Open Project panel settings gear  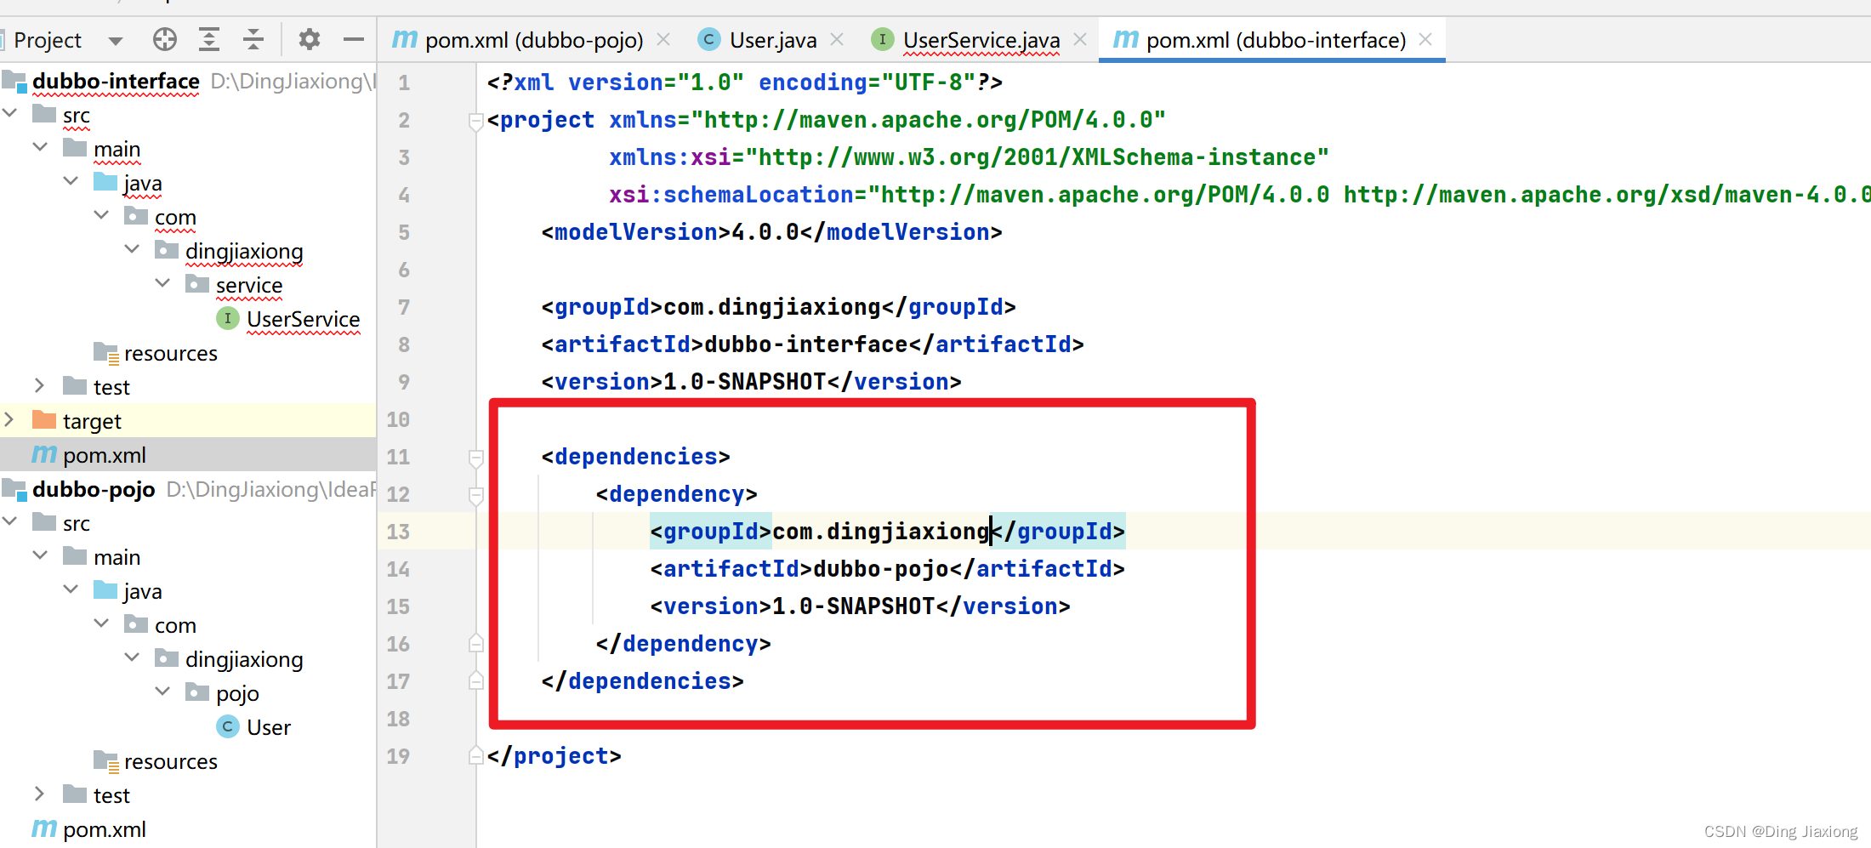tap(310, 39)
